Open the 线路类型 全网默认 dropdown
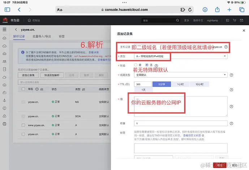Image resolution: width=249 pixels, height=170 pixels. click(x=181, y=75)
